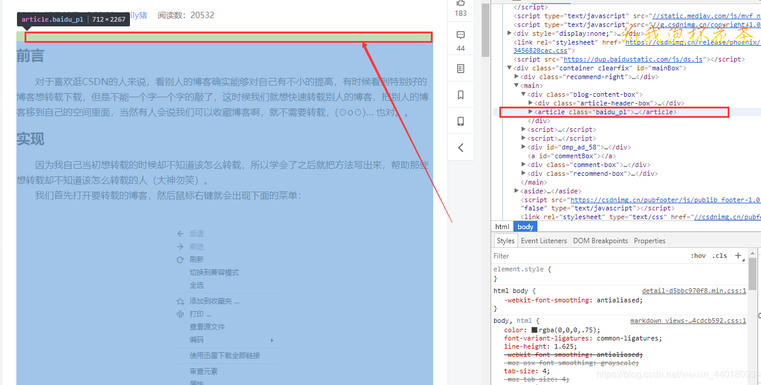
Task: Expand the comment-box div node
Action: [523, 165]
